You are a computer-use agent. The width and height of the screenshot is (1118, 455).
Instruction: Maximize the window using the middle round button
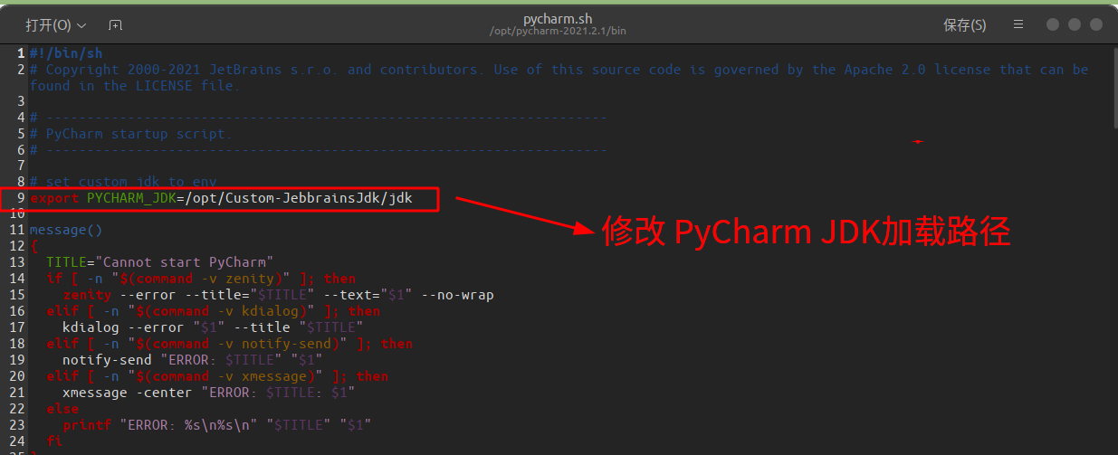tap(1075, 25)
